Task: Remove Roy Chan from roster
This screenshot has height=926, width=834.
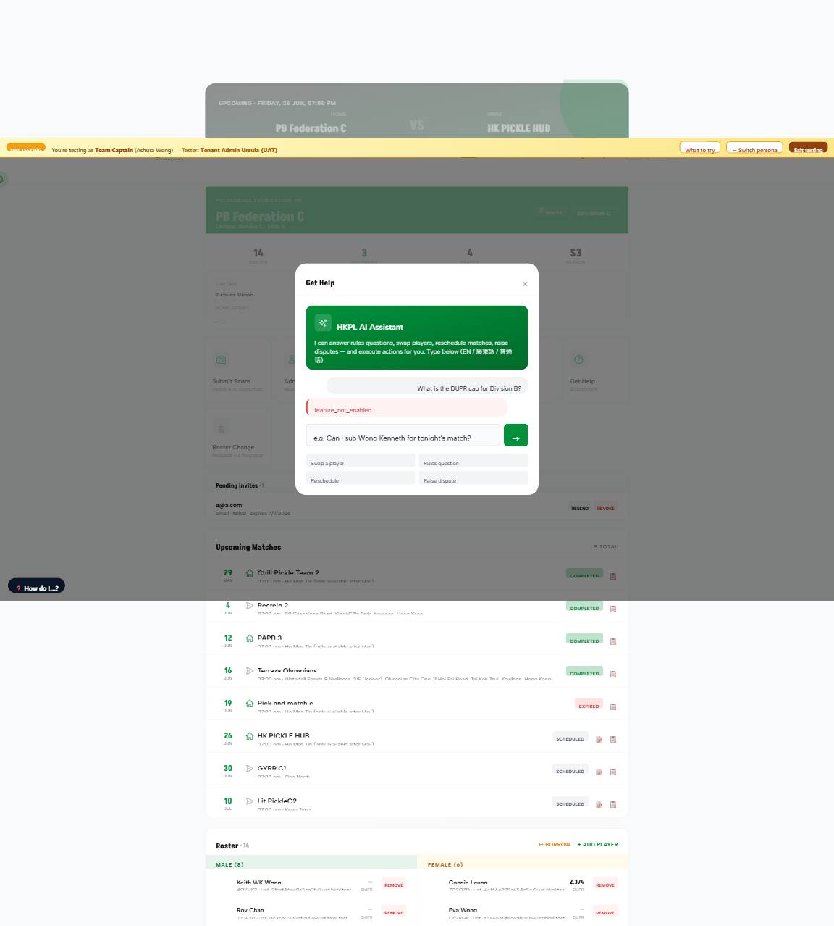Action: pos(394,912)
